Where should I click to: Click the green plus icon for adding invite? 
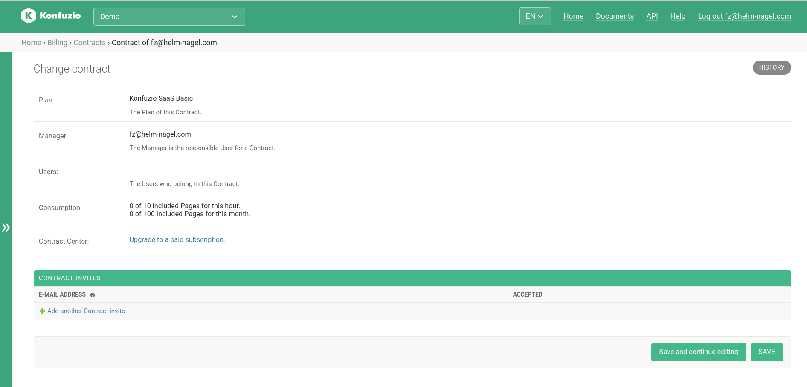[x=42, y=311]
